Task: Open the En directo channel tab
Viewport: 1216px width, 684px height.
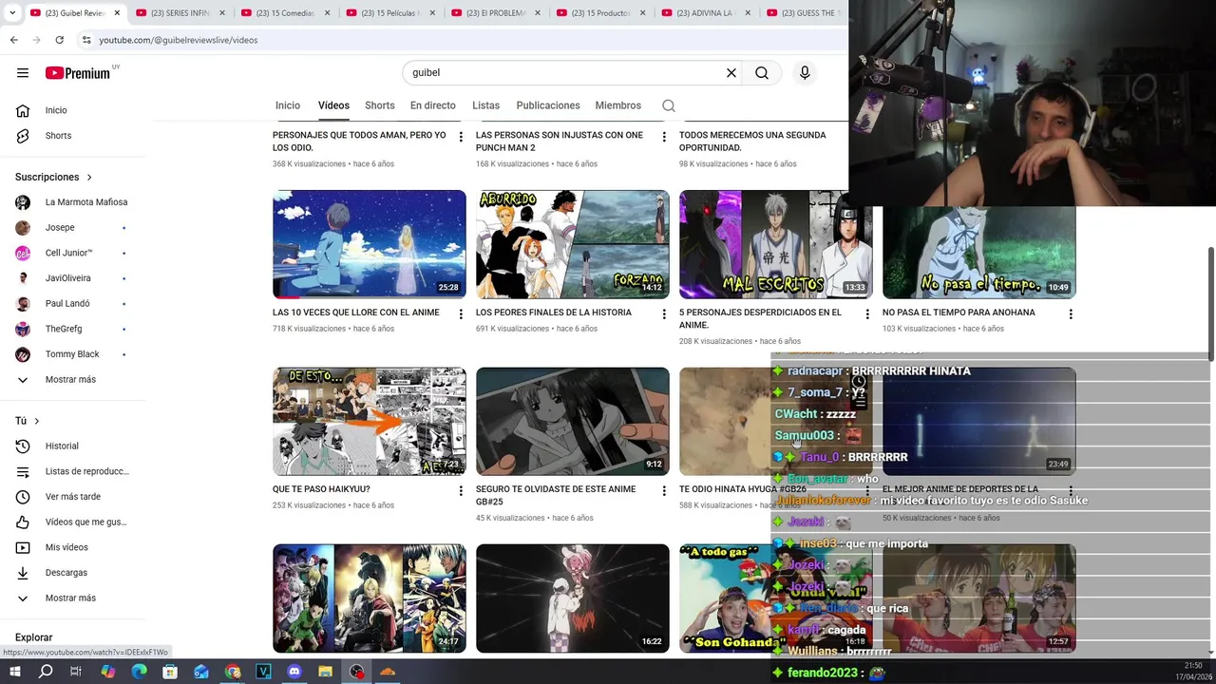Action: [433, 105]
